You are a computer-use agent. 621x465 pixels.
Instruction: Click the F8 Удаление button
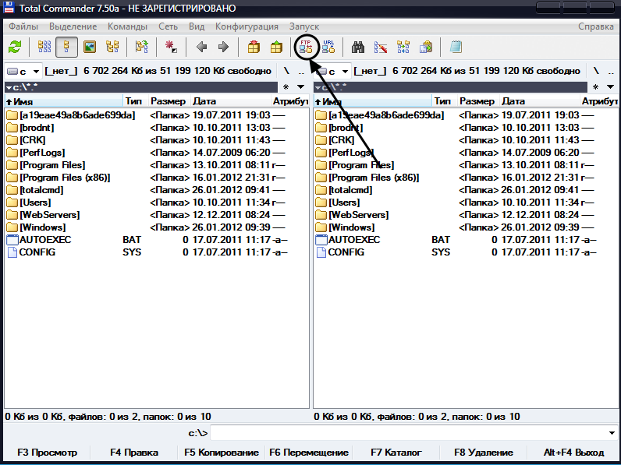pos(484,453)
